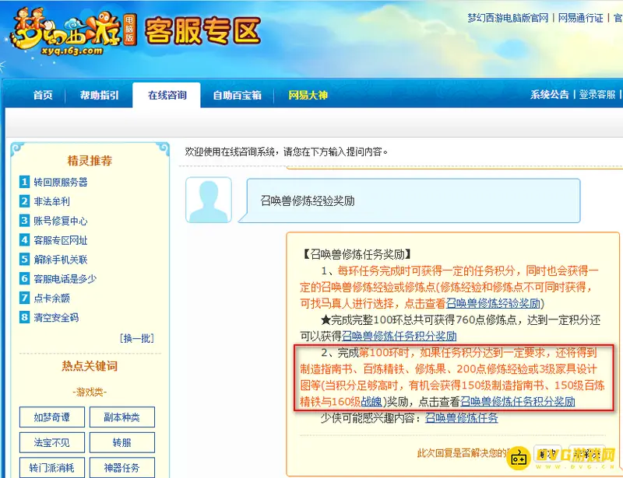Click the 法宝不见 keyword button
The width and height of the screenshot is (623, 478).
52,442
